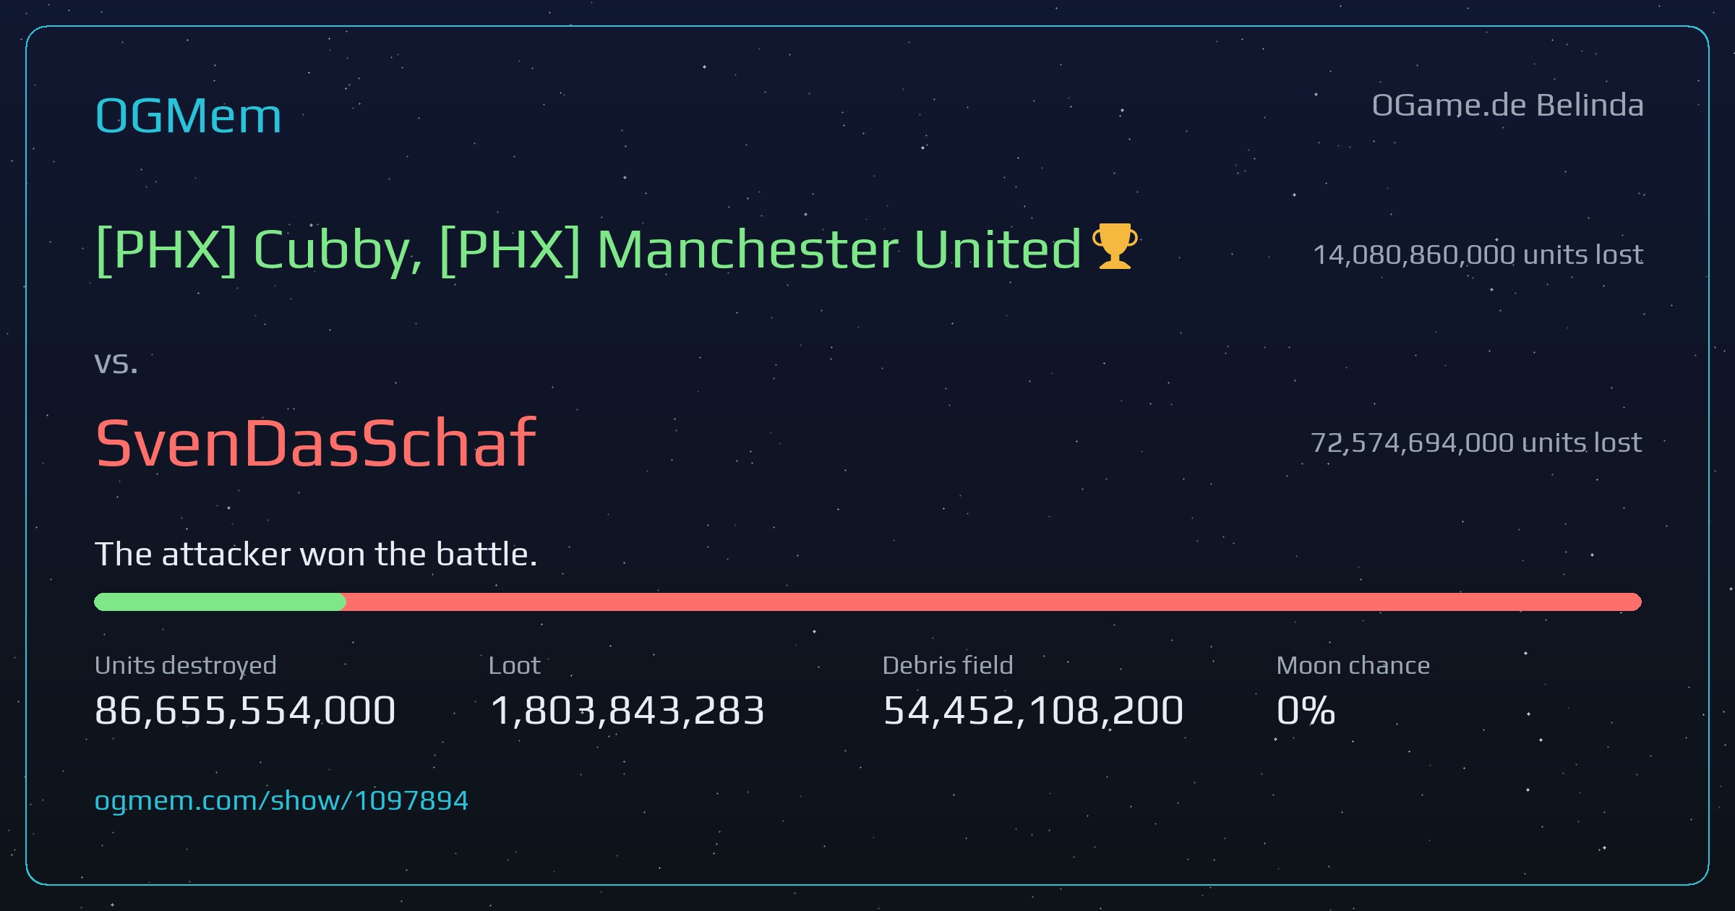
Task: Click the loot value 1,803,843,283
Action: point(627,710)
